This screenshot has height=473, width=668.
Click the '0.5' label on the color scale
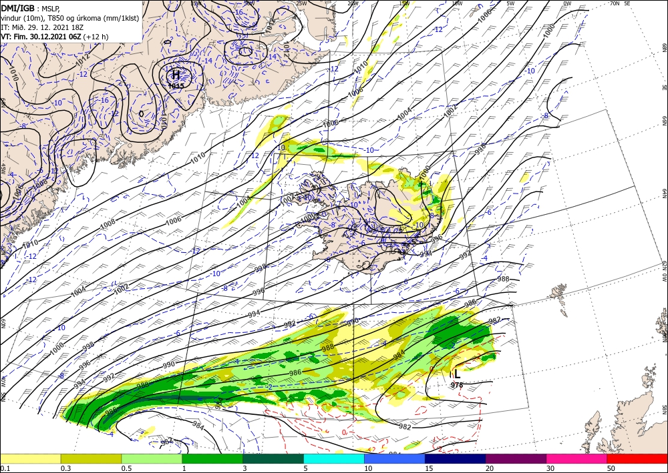[126, 468]
